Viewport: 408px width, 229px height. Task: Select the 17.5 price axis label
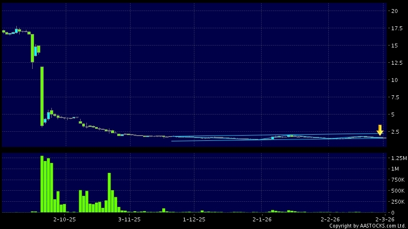click(396, 28)
